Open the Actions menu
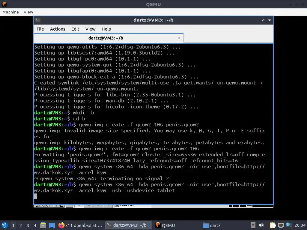 (x=58, y=29)
